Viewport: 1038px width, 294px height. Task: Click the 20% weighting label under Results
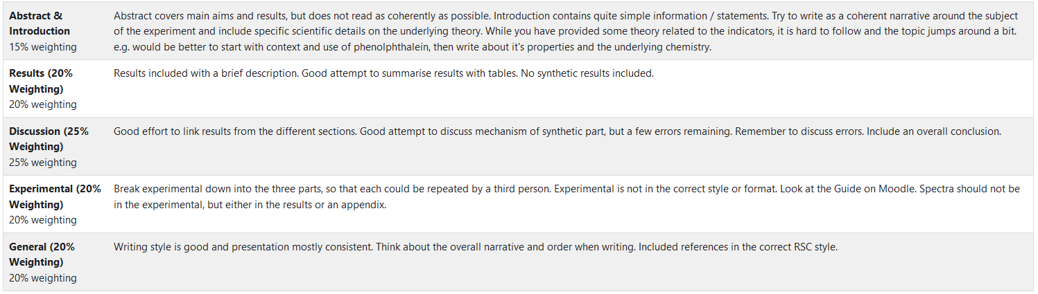tap(43, 104)
